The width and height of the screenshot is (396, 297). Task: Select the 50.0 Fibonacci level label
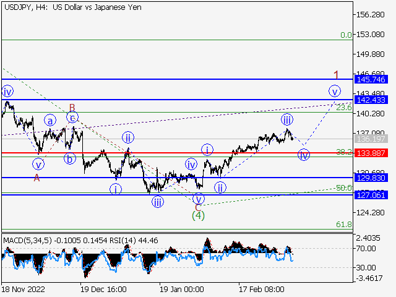click(x=344, y=187)
